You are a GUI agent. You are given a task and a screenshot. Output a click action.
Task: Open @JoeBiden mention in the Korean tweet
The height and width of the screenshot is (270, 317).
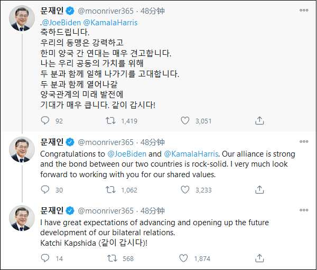coord(61,23)
